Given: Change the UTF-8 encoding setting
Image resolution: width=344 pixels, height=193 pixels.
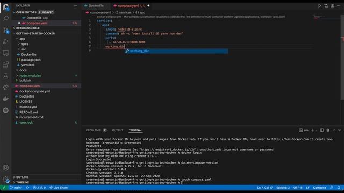Looking at the screenshot, I should pyautogui.click(x=298, y=188).
